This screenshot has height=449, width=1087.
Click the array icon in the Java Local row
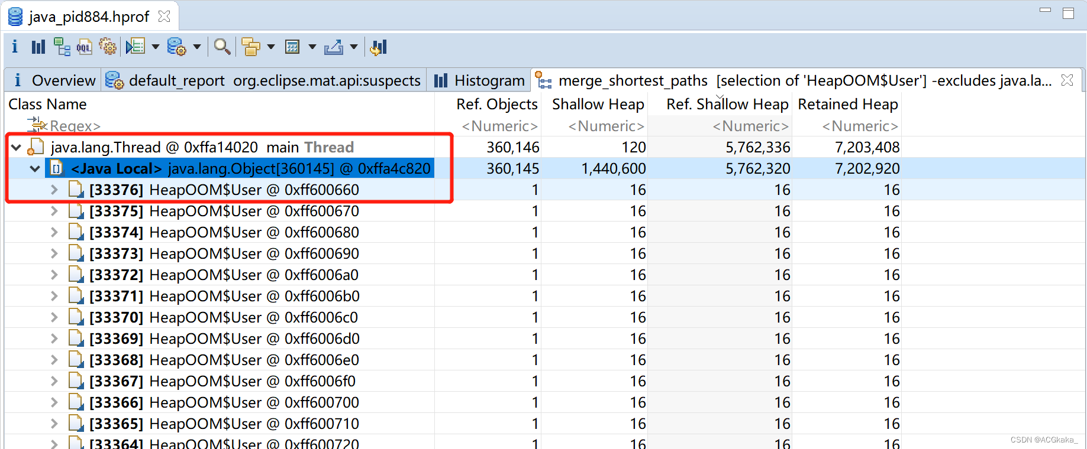coord(56,168)
